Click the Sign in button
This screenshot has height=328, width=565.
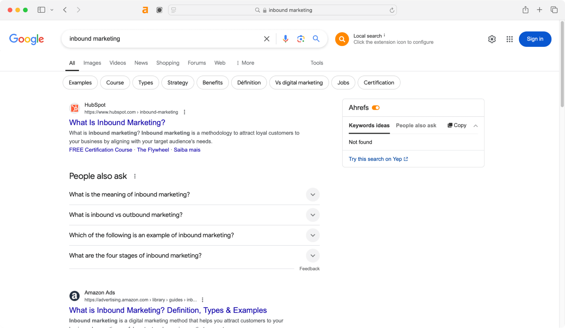tap(535, 39)
